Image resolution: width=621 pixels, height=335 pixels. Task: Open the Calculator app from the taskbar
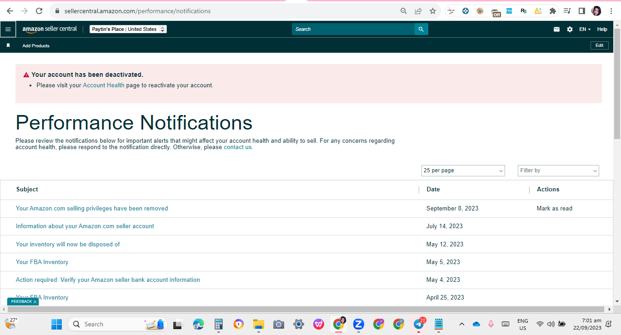219,324
